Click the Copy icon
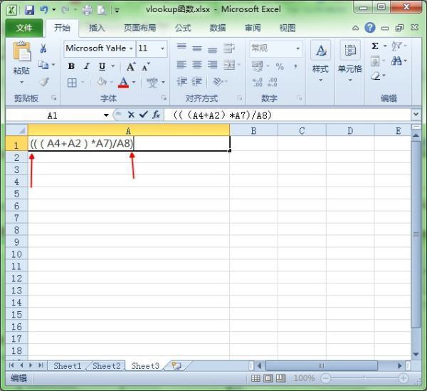 [43, 65]
